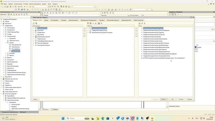
Task: Confirm with the OK button
Action: point(172,99)
